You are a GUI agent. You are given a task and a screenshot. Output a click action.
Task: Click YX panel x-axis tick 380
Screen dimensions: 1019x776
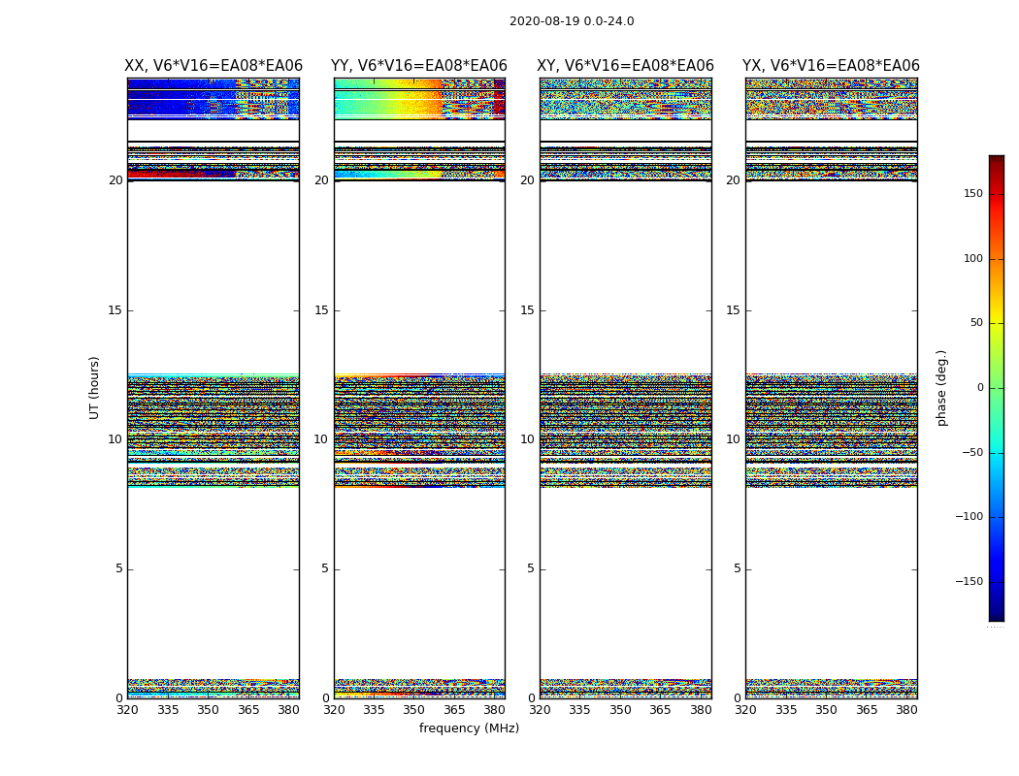(x=906, y=710)
